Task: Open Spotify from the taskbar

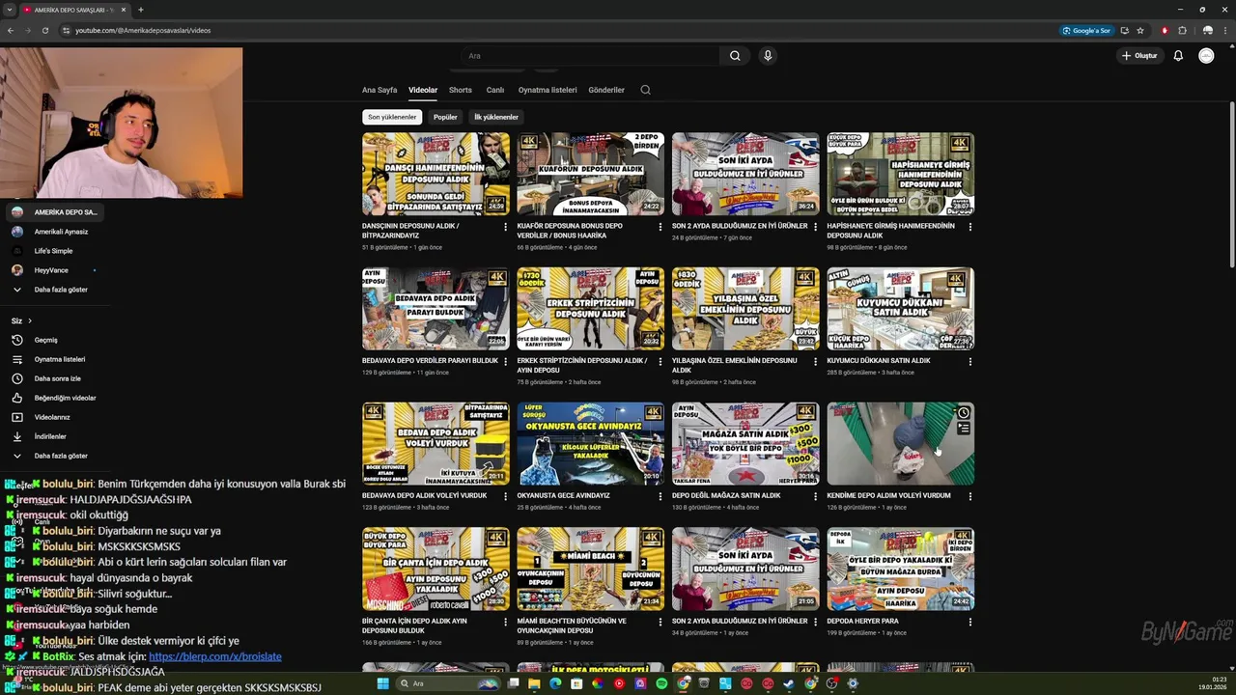Action: [x=661, y=683]
